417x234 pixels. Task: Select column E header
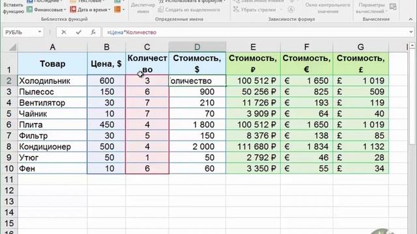click(253, 47)
